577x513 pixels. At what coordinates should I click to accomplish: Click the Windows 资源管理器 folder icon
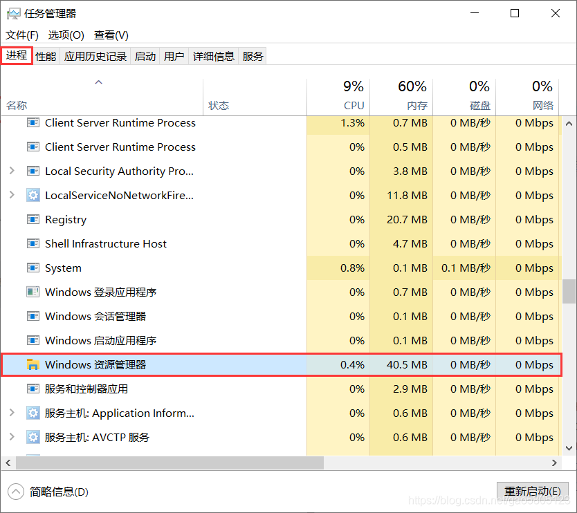click(32, 364)
